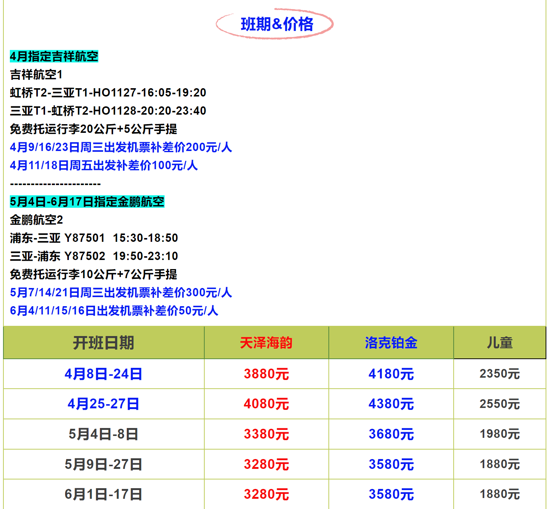Image resolution: width=549 pixels, height=509 pixels.
Task: Select flight HO1127 虹桥T2-三亚T1 line
Action: tap(108, 93)
